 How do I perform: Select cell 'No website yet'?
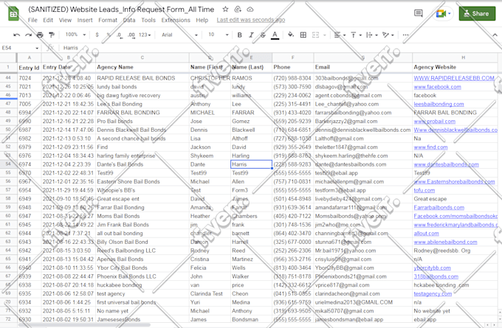455,311
